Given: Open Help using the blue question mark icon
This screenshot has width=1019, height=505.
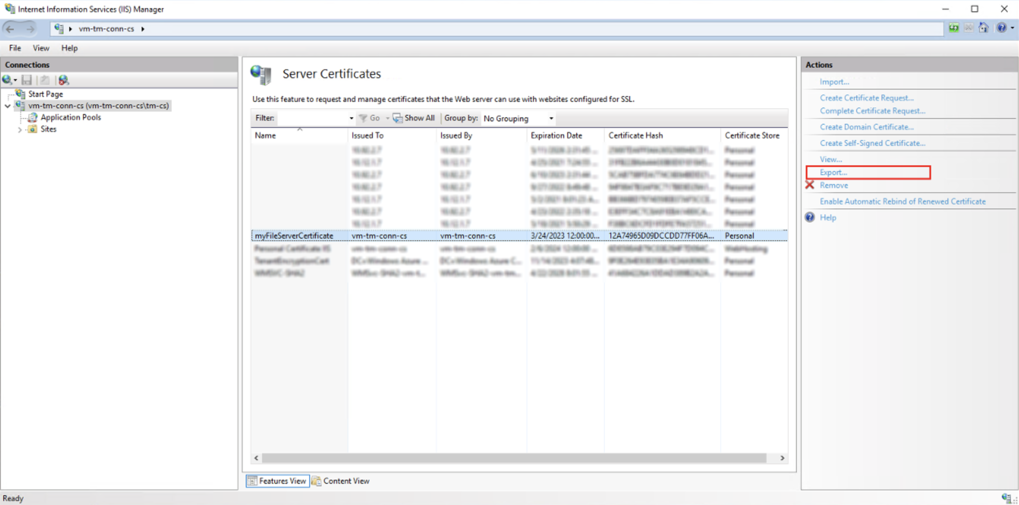Looking at the screenshot, I should 1002,28.
